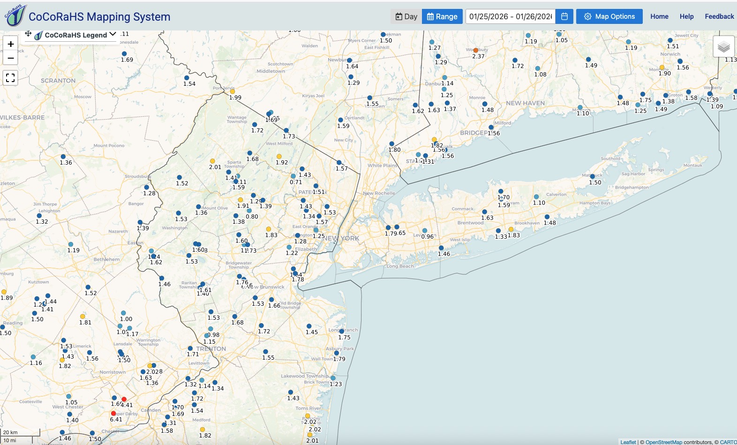
Task: Open the Leaflet attribution link
Action: 628,442
